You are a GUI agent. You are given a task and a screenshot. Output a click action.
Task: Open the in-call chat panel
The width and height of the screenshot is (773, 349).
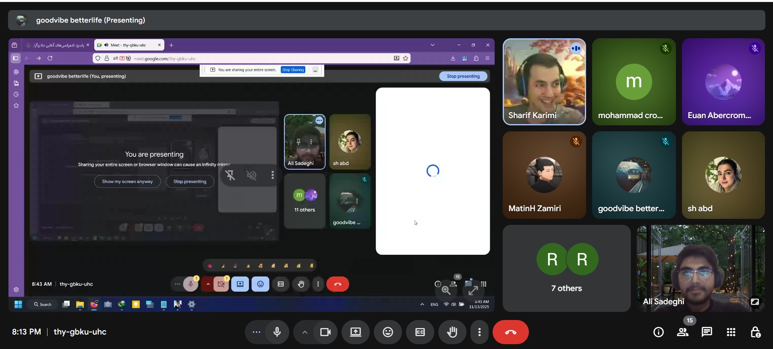tap(707, 332)
